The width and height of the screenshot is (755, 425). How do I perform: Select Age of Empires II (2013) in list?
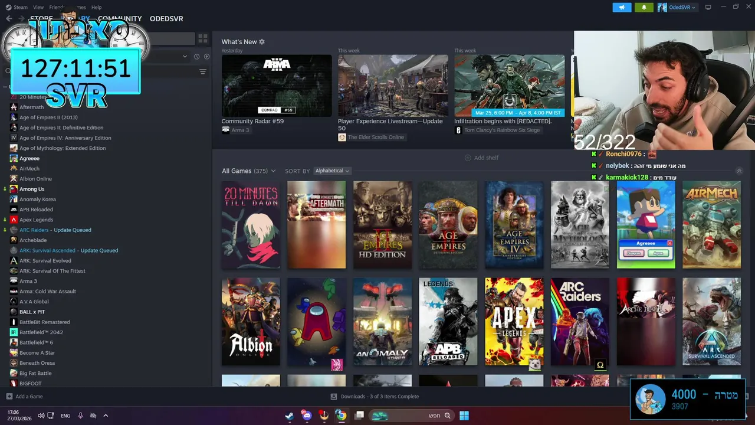click(48, 117)
